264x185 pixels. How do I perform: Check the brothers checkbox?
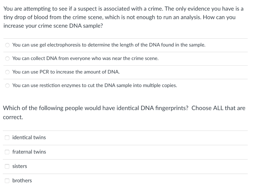(7, 181)
